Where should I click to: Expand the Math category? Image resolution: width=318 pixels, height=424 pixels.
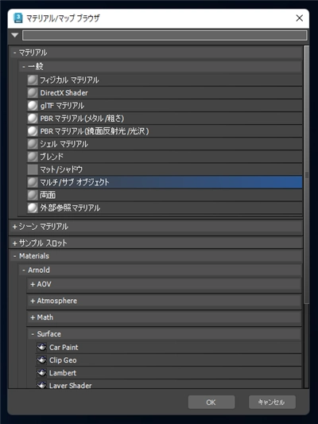point(33,317)
